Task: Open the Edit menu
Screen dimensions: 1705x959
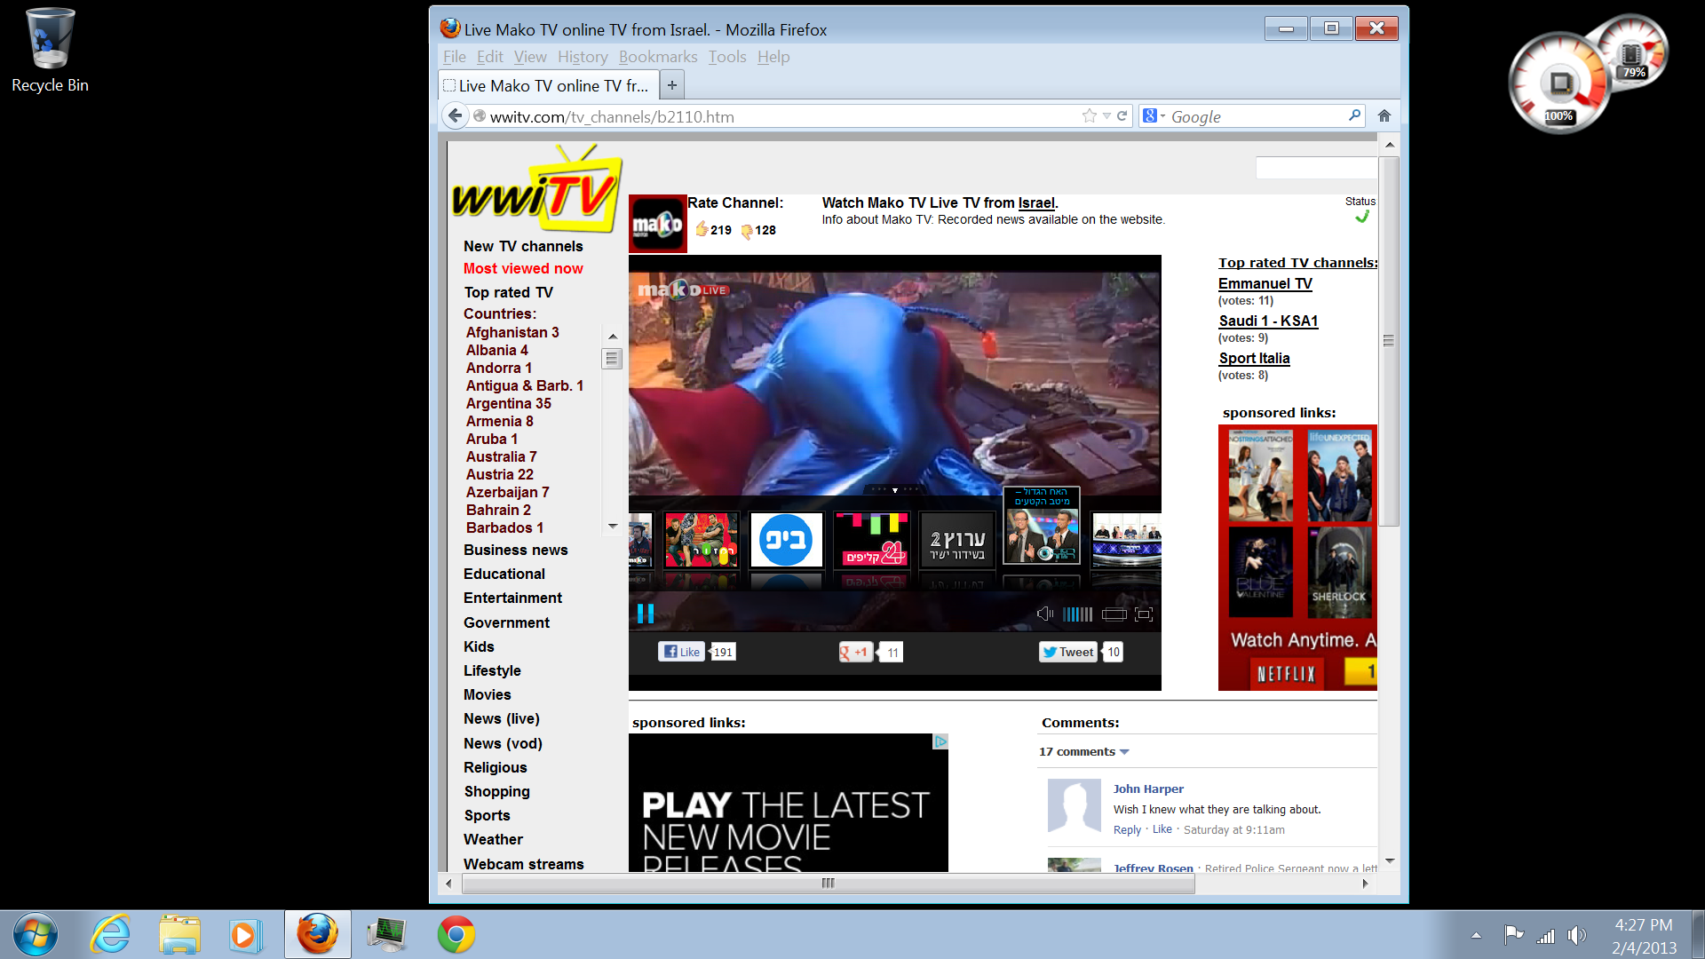Action: (489, 57)
